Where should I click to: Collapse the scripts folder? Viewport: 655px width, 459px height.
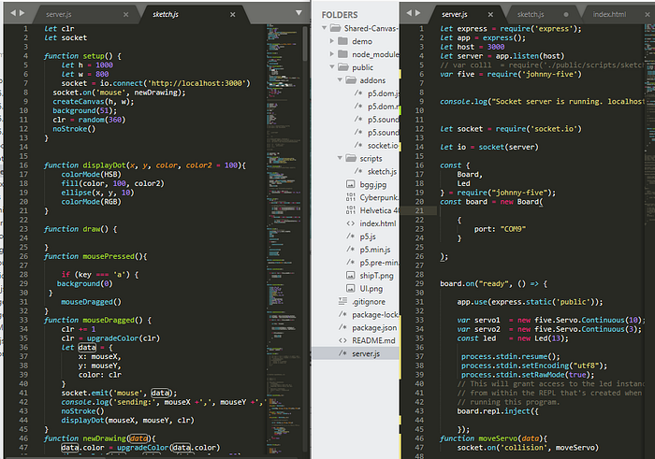tap(340, 158)
